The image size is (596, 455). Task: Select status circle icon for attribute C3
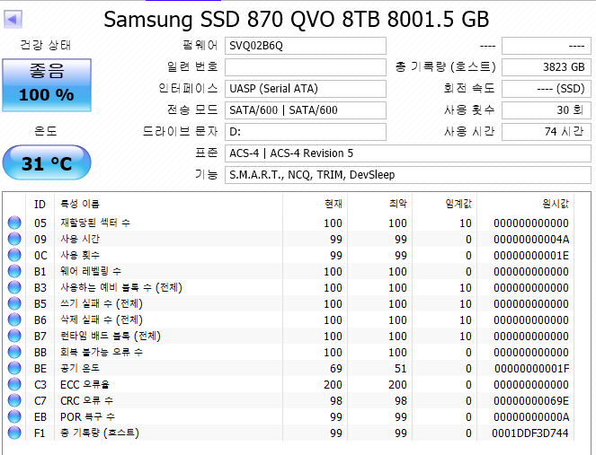coord(14,384)
